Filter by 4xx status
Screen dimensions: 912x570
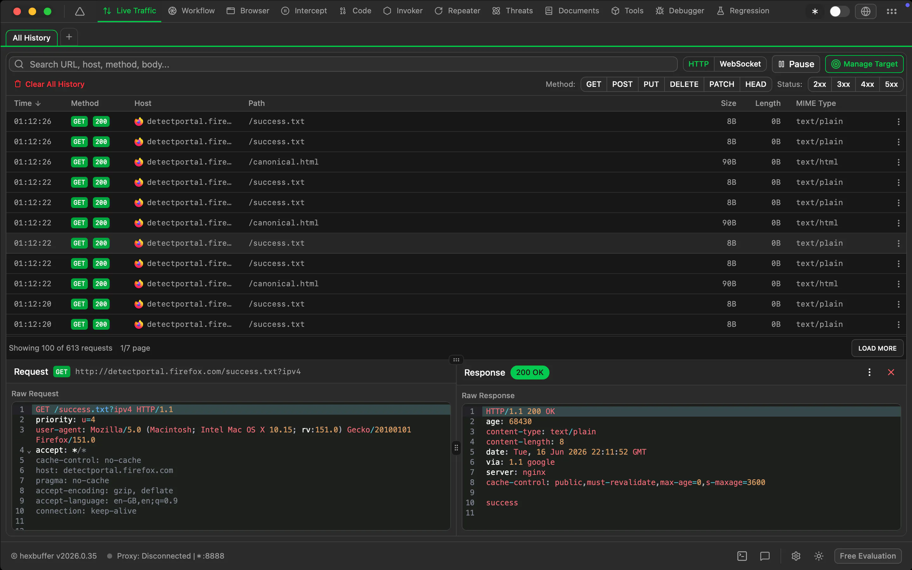coord(867,84)
